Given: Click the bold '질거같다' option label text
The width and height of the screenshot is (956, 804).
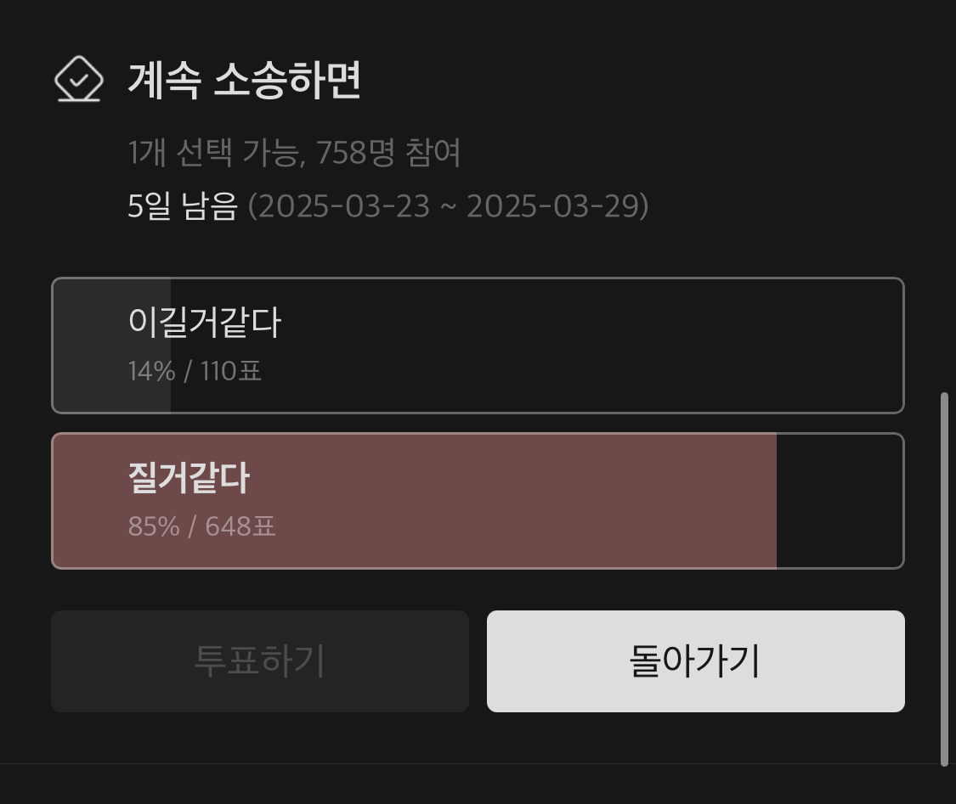Looking at the screenshot, I should (189, 478).
